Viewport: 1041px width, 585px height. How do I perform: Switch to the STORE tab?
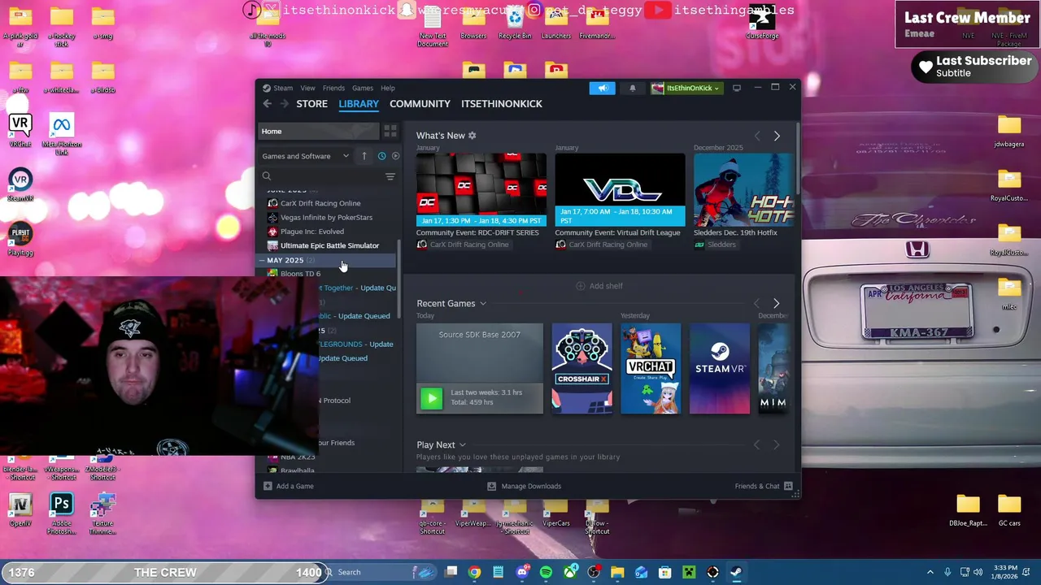point(311,103)
